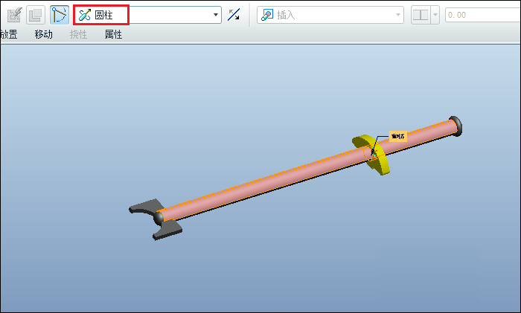Click the greyed-out stacked layers icon
This screenshot has height=313, width=521.
(x=36, y=15)
